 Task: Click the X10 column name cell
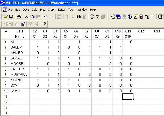click(128, 36)
